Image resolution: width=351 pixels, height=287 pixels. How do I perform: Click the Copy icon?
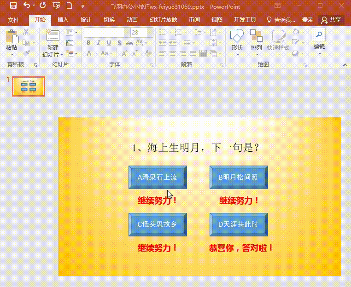[26, 42]
